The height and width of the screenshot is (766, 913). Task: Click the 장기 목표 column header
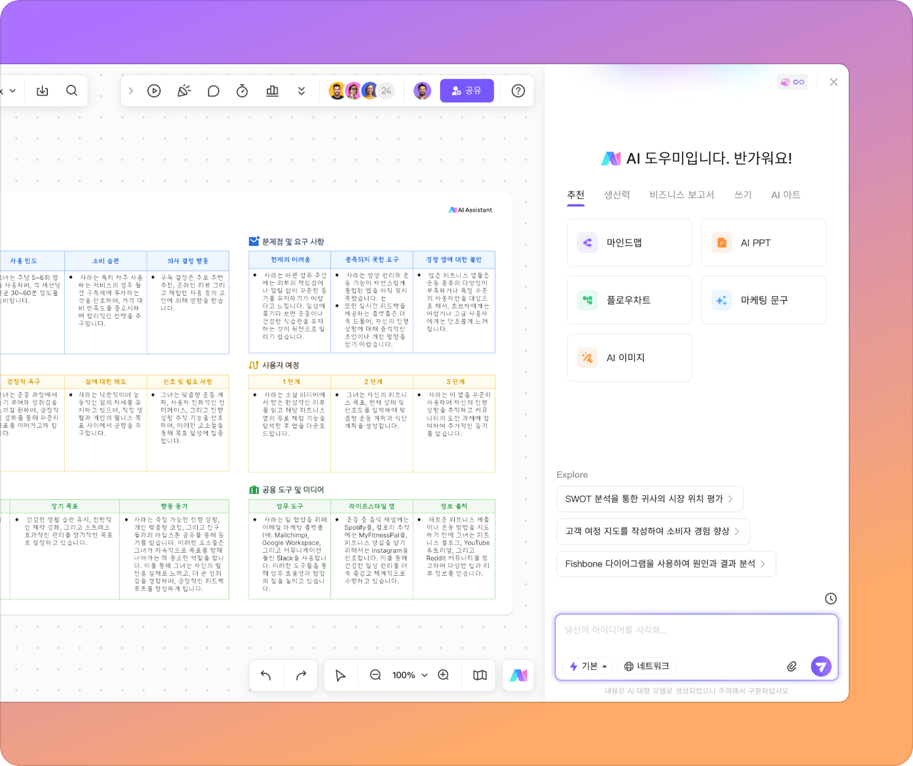[x=64, y=506]
